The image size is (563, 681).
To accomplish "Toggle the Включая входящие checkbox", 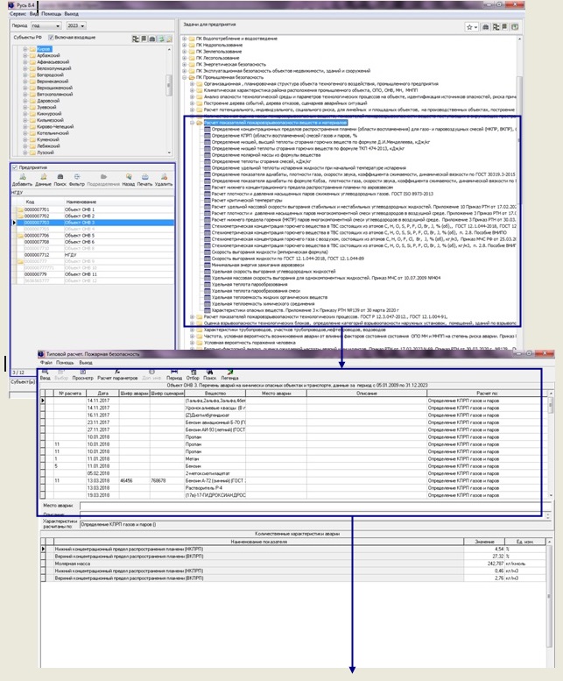I will 51,39.
